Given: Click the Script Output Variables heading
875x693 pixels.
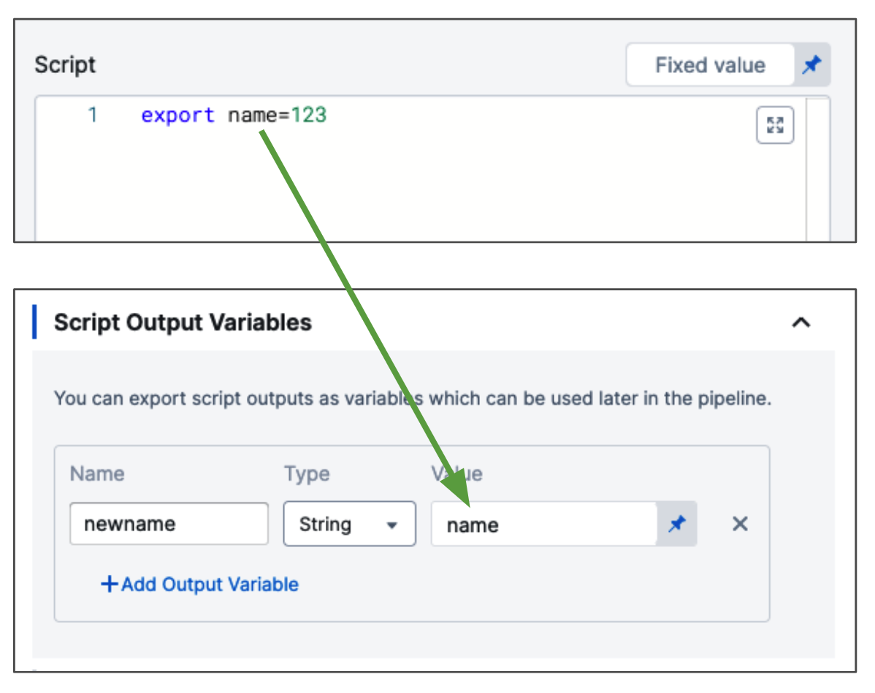Looking at the screenshot, I should click(x=183, y=322).
